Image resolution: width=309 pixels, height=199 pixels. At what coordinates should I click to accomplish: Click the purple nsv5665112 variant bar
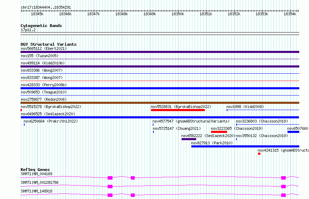pos(160,52)
